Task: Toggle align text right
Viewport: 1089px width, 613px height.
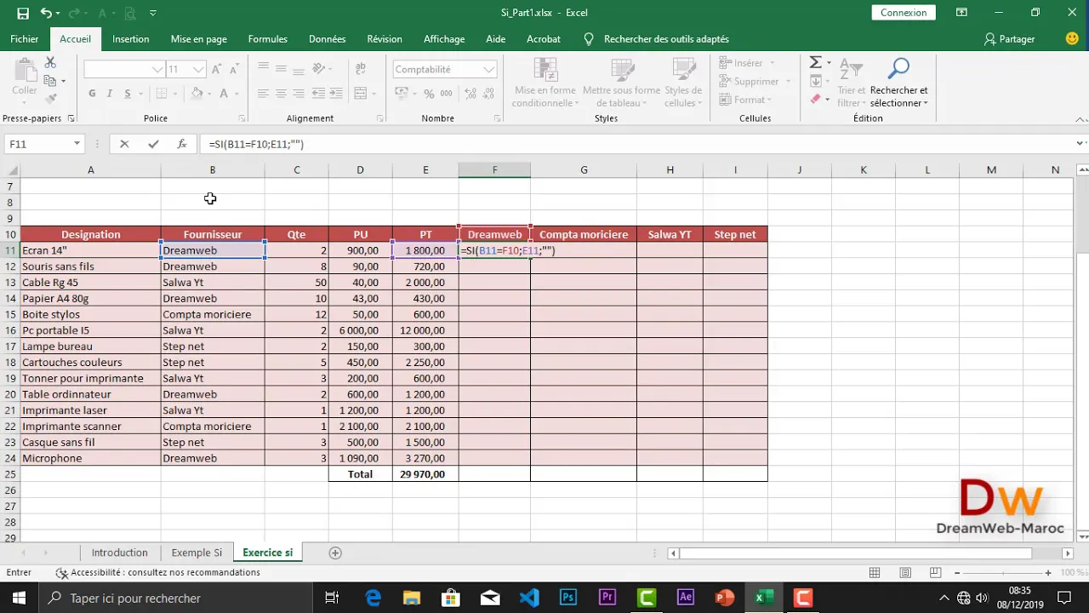Action: coord(299,94)
